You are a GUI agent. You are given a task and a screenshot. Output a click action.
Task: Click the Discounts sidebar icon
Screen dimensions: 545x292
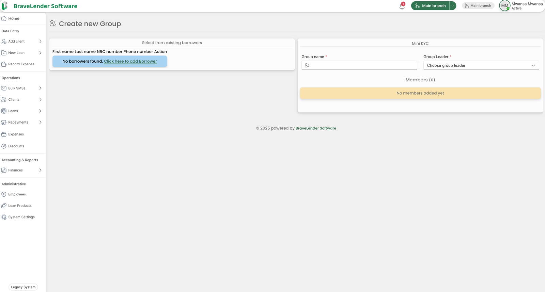[x=4, y=146]
